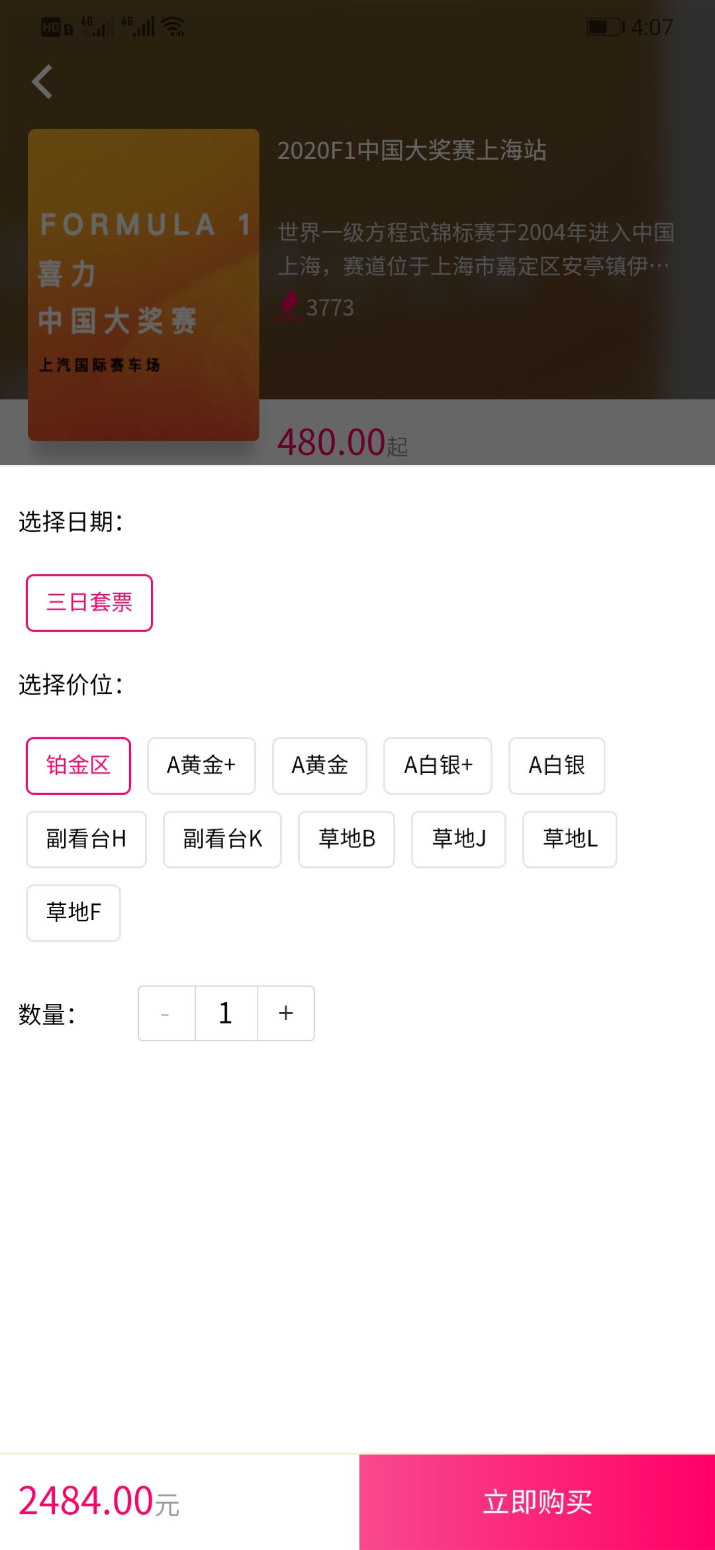715x1550 pixels.
Task: Select the 副看台K seating option
Action: point(222,839)
